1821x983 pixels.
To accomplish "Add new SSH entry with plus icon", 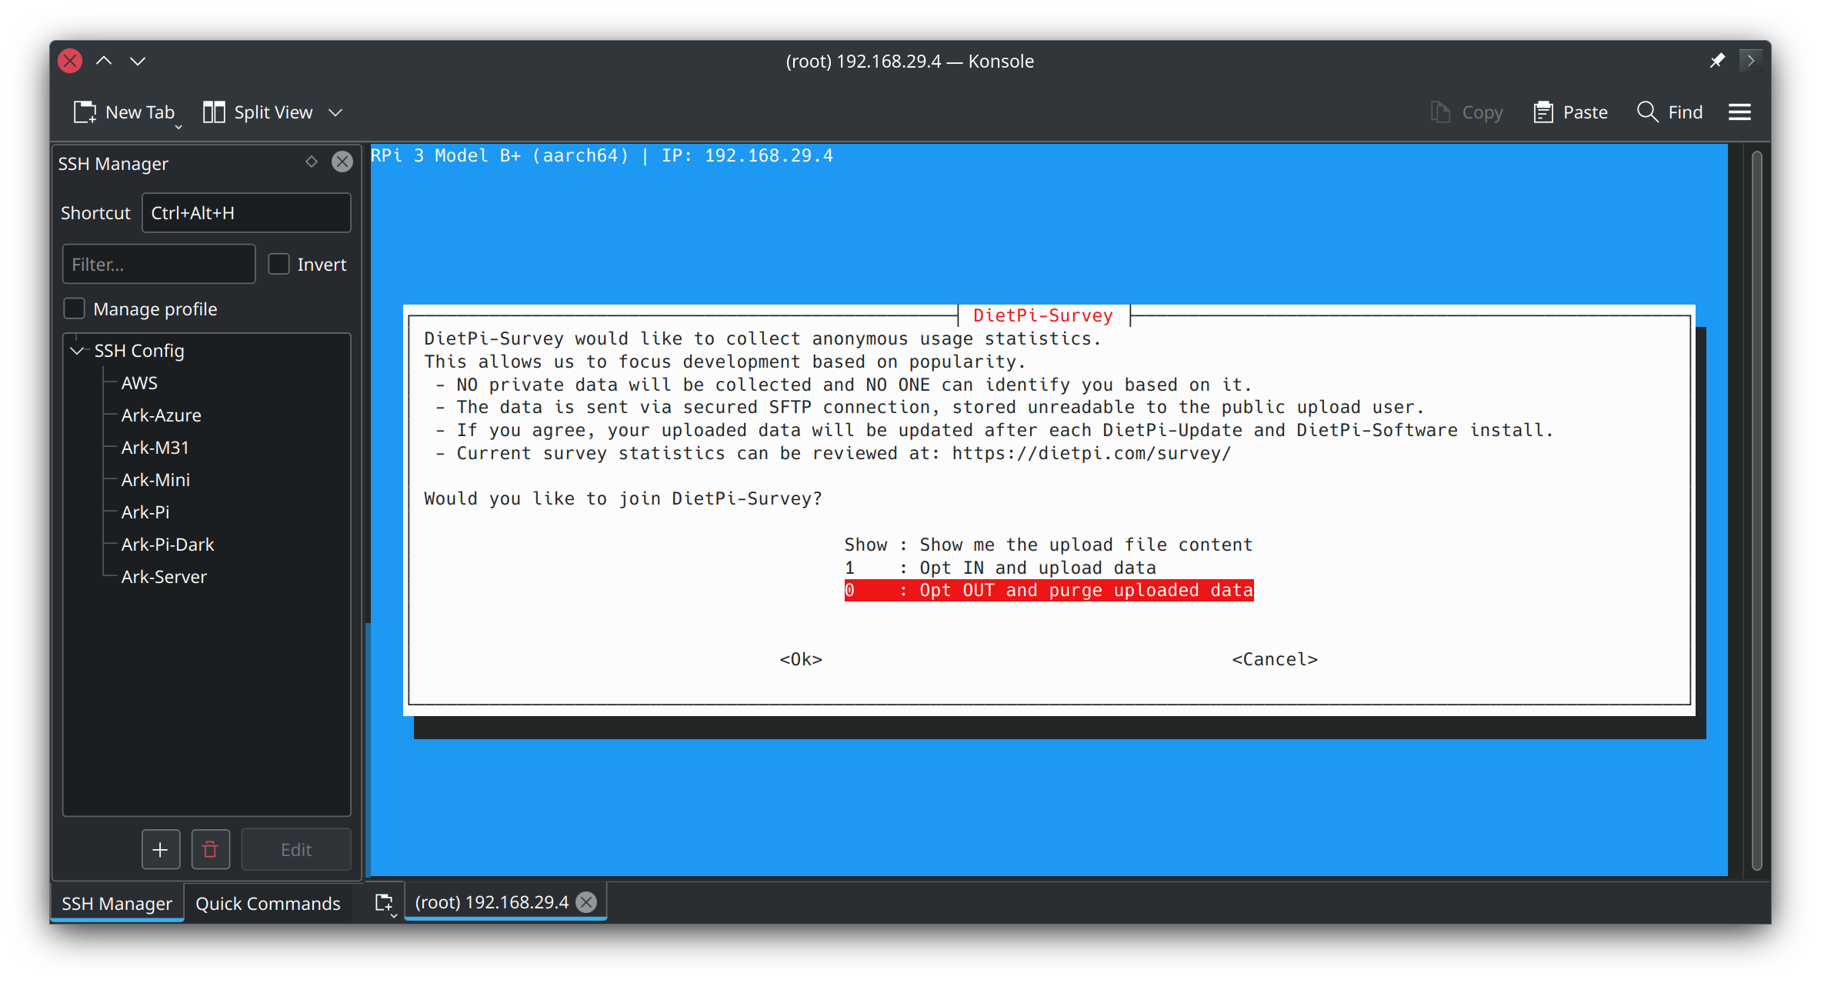I will [160, 849].
